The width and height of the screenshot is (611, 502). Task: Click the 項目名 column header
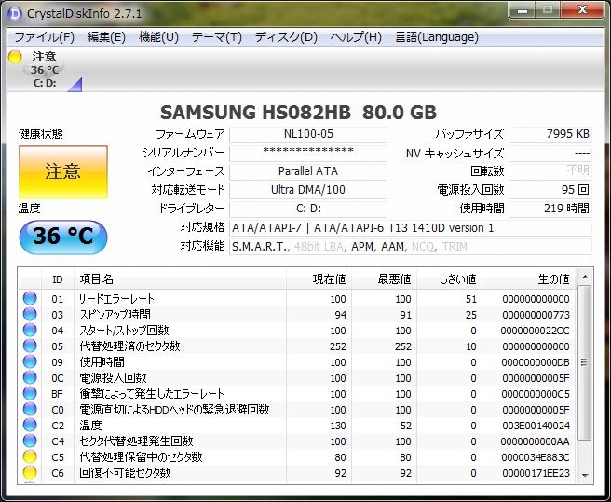click(180, 279)
